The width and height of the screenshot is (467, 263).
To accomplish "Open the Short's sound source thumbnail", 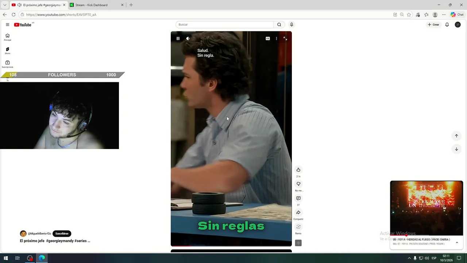I will tap(298, 243).
